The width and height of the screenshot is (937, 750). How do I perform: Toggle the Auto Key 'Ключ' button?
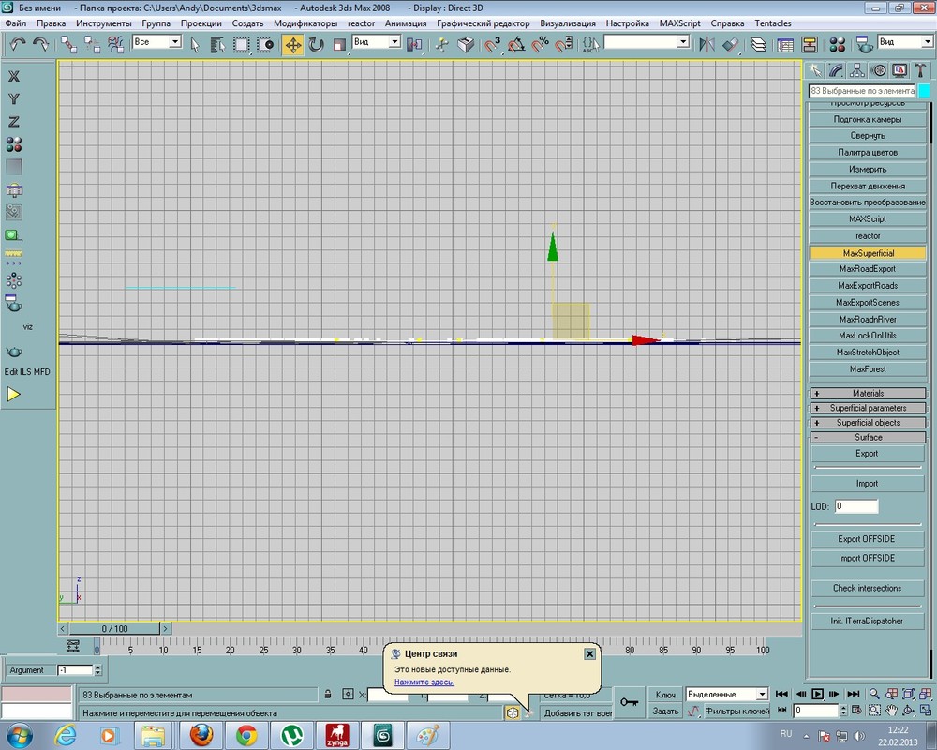pyautogui.click(x=666, y=695)
